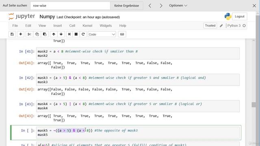Click the Out[42] array output text
This screenshot has height=146, width=260.
105,92
